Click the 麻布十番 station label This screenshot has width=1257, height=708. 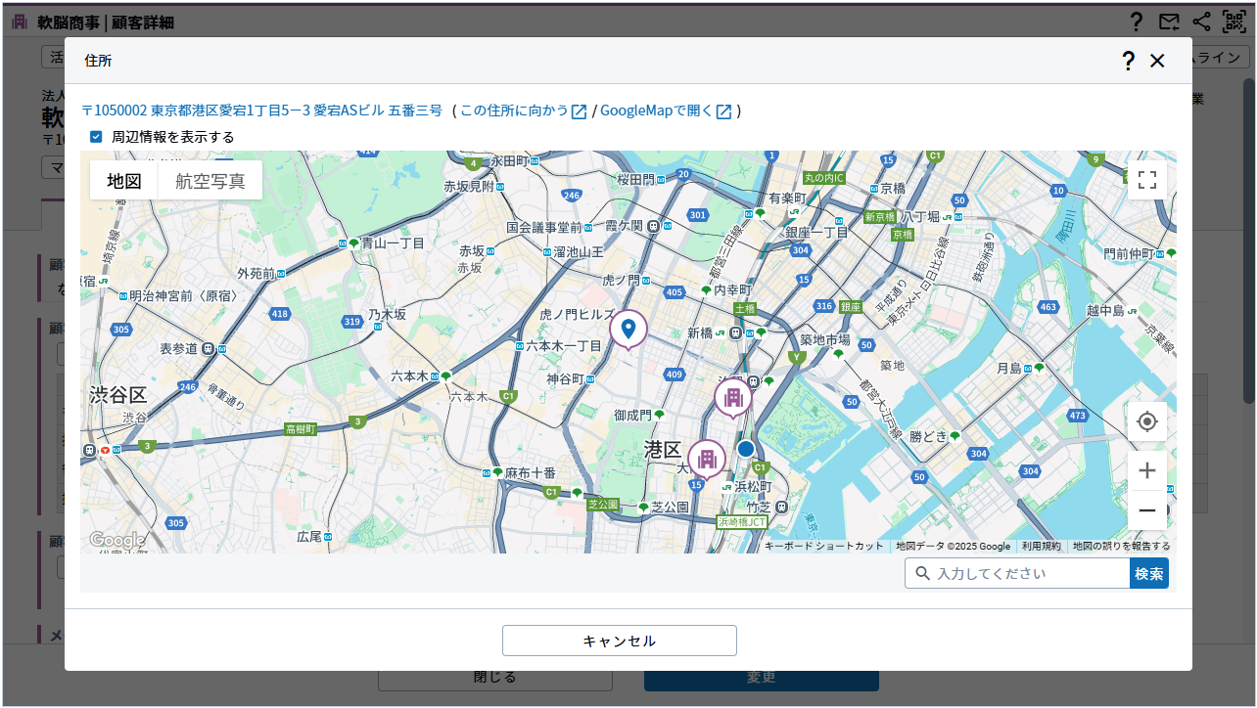coord(531,472)
